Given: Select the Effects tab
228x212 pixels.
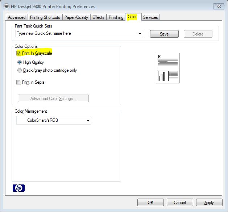Looking at the screenshot, I should pyautogui.click(x=98, y=17).
